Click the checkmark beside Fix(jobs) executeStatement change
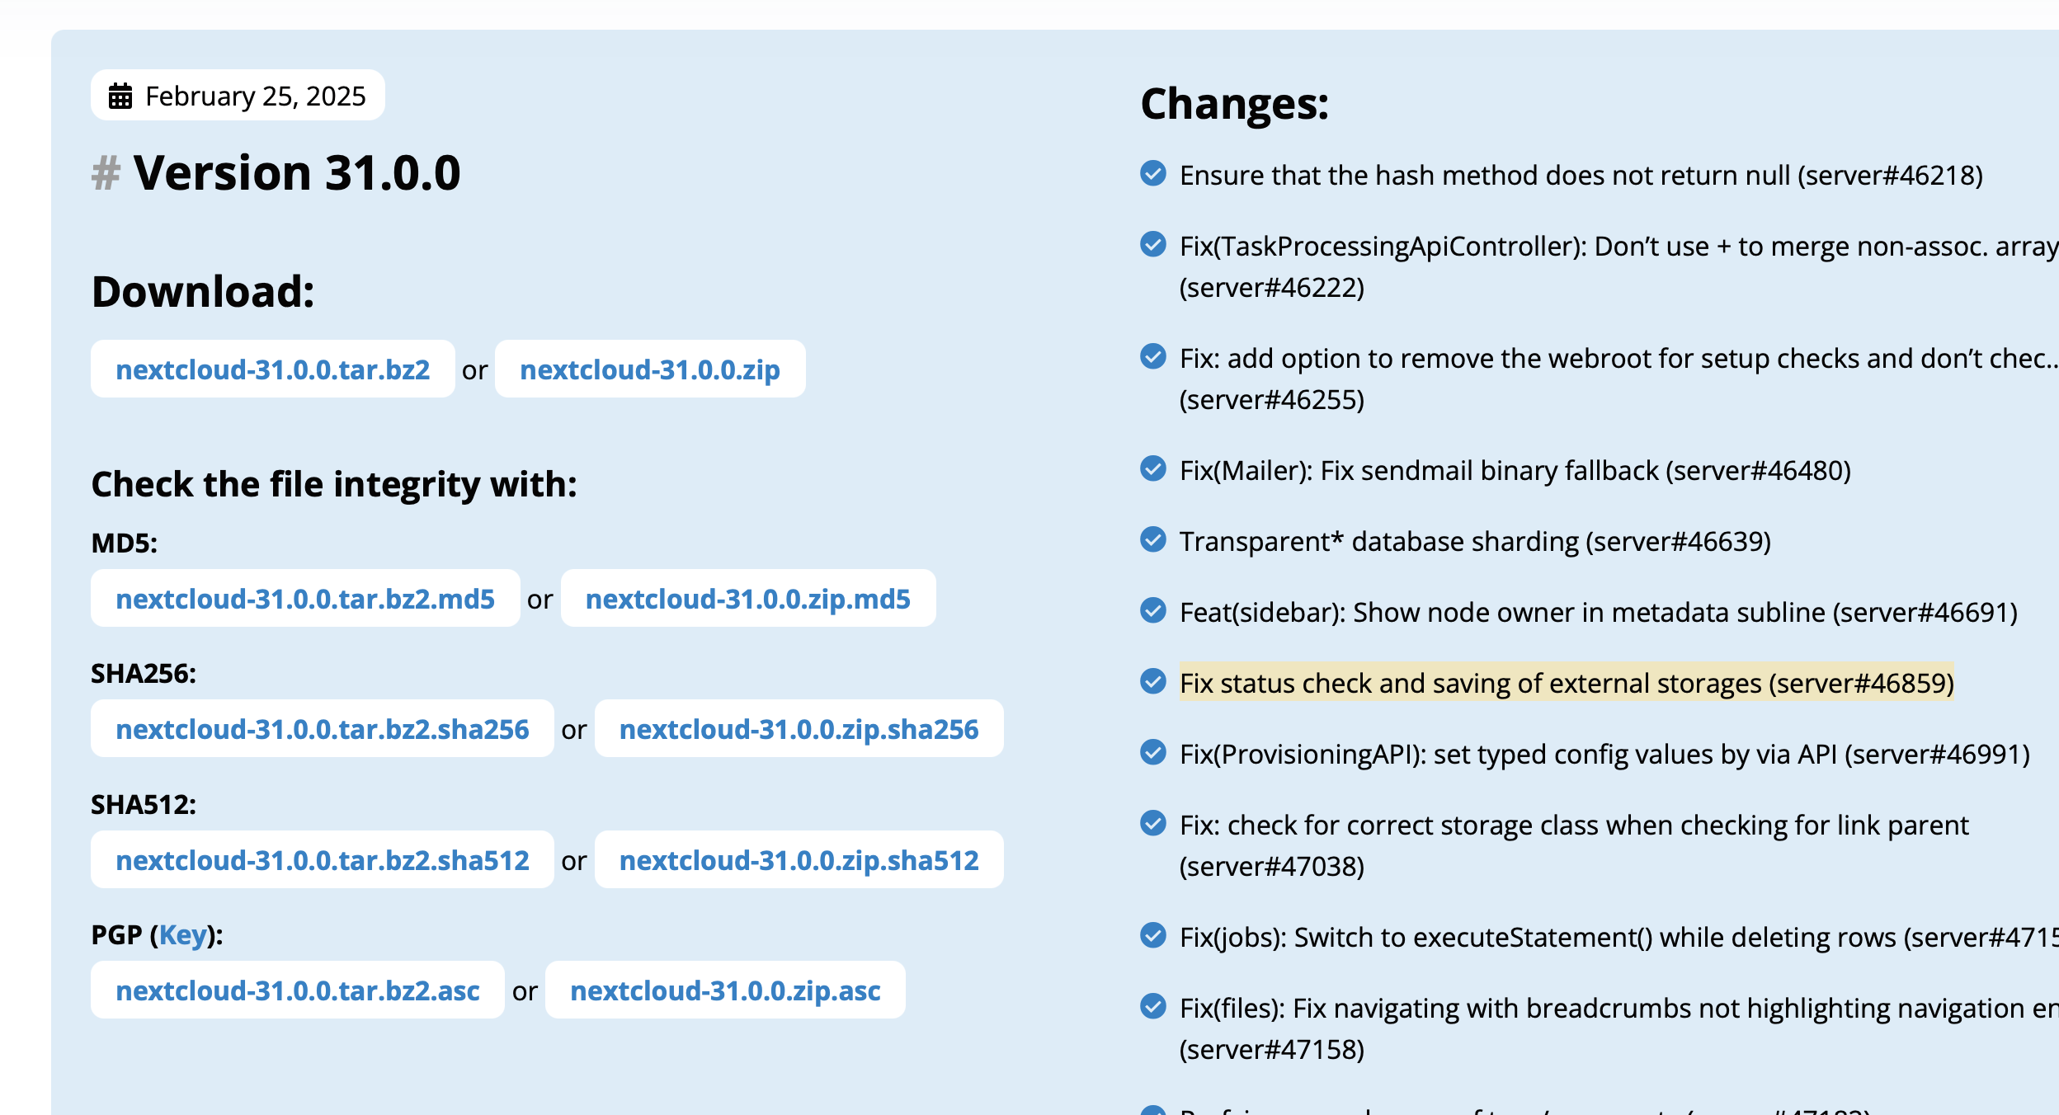2059x1115 pixels. [1152, 937]
